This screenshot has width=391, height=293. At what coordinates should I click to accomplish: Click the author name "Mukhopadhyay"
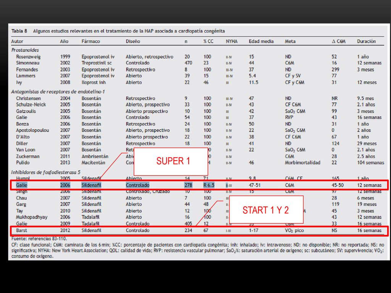pyautogui.click(x=32, y=217)
